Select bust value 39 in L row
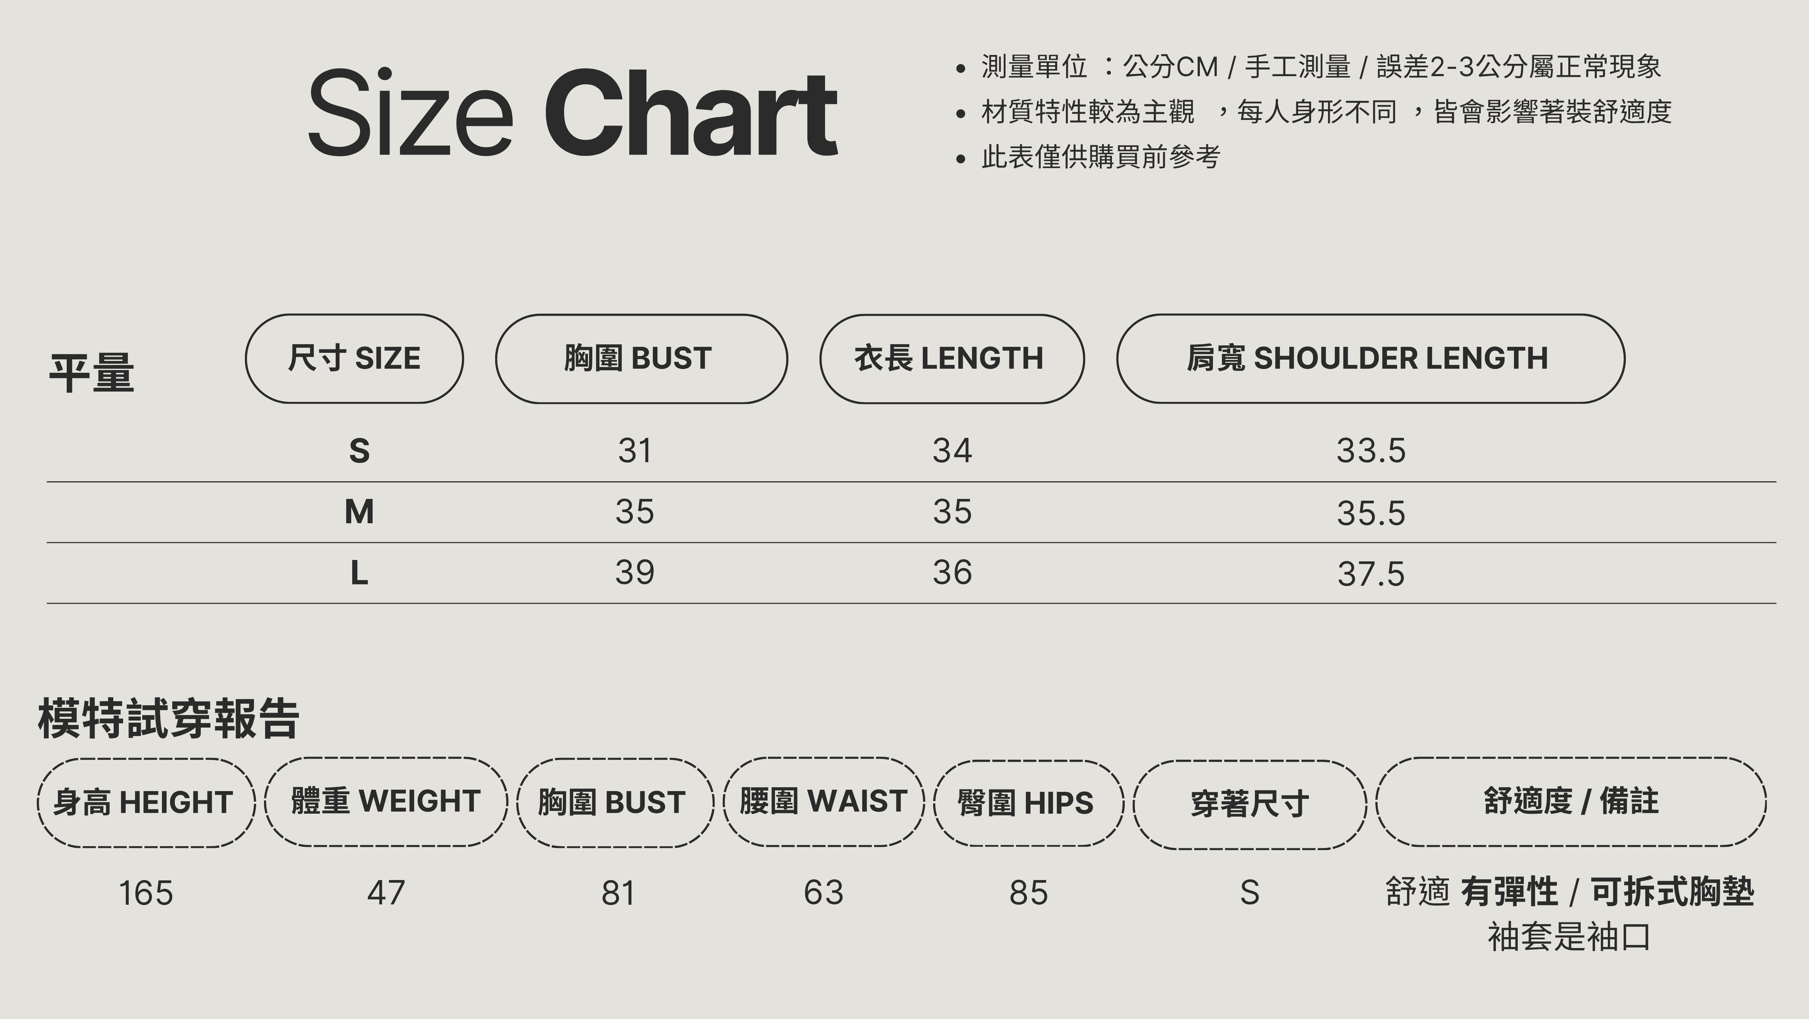The image size is (1809, 1019). [635, 573]
